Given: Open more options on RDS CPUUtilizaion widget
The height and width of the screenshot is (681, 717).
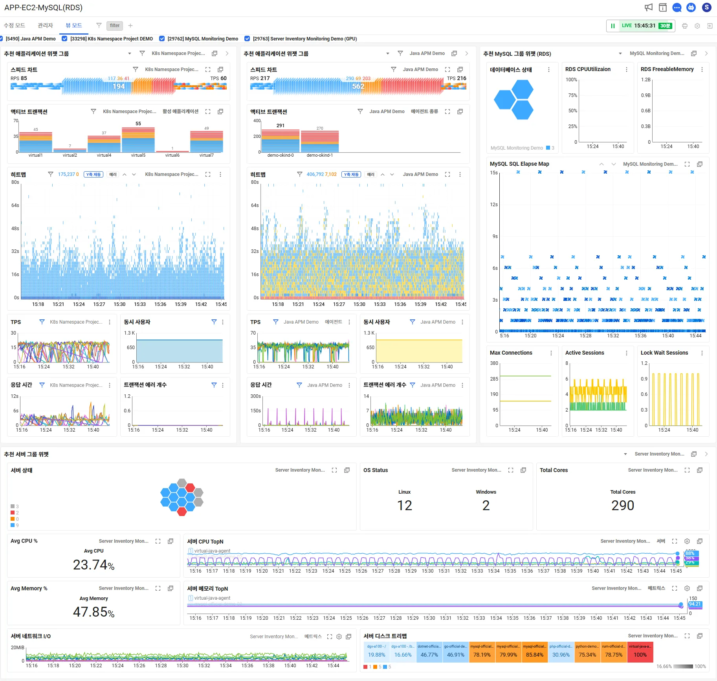Looking at the screenshot, I should (627, 70).
